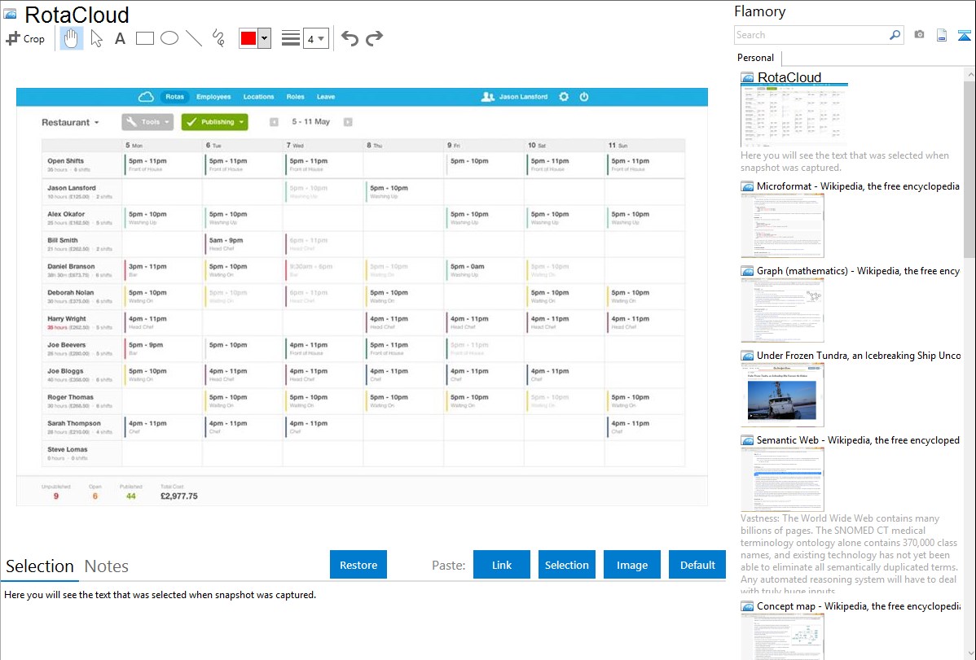Click the camera capture icon
976x660 pixels.
[919, 34]
